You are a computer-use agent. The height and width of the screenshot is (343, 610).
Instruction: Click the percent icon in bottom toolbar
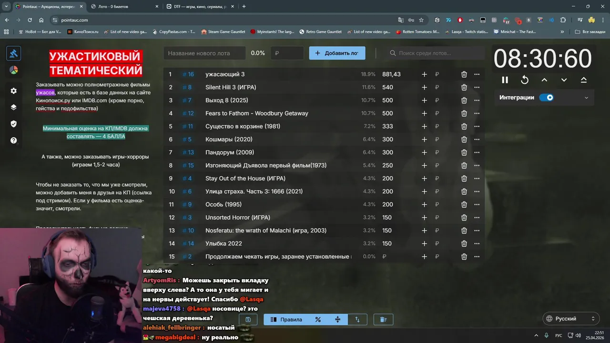coord(318,320)
